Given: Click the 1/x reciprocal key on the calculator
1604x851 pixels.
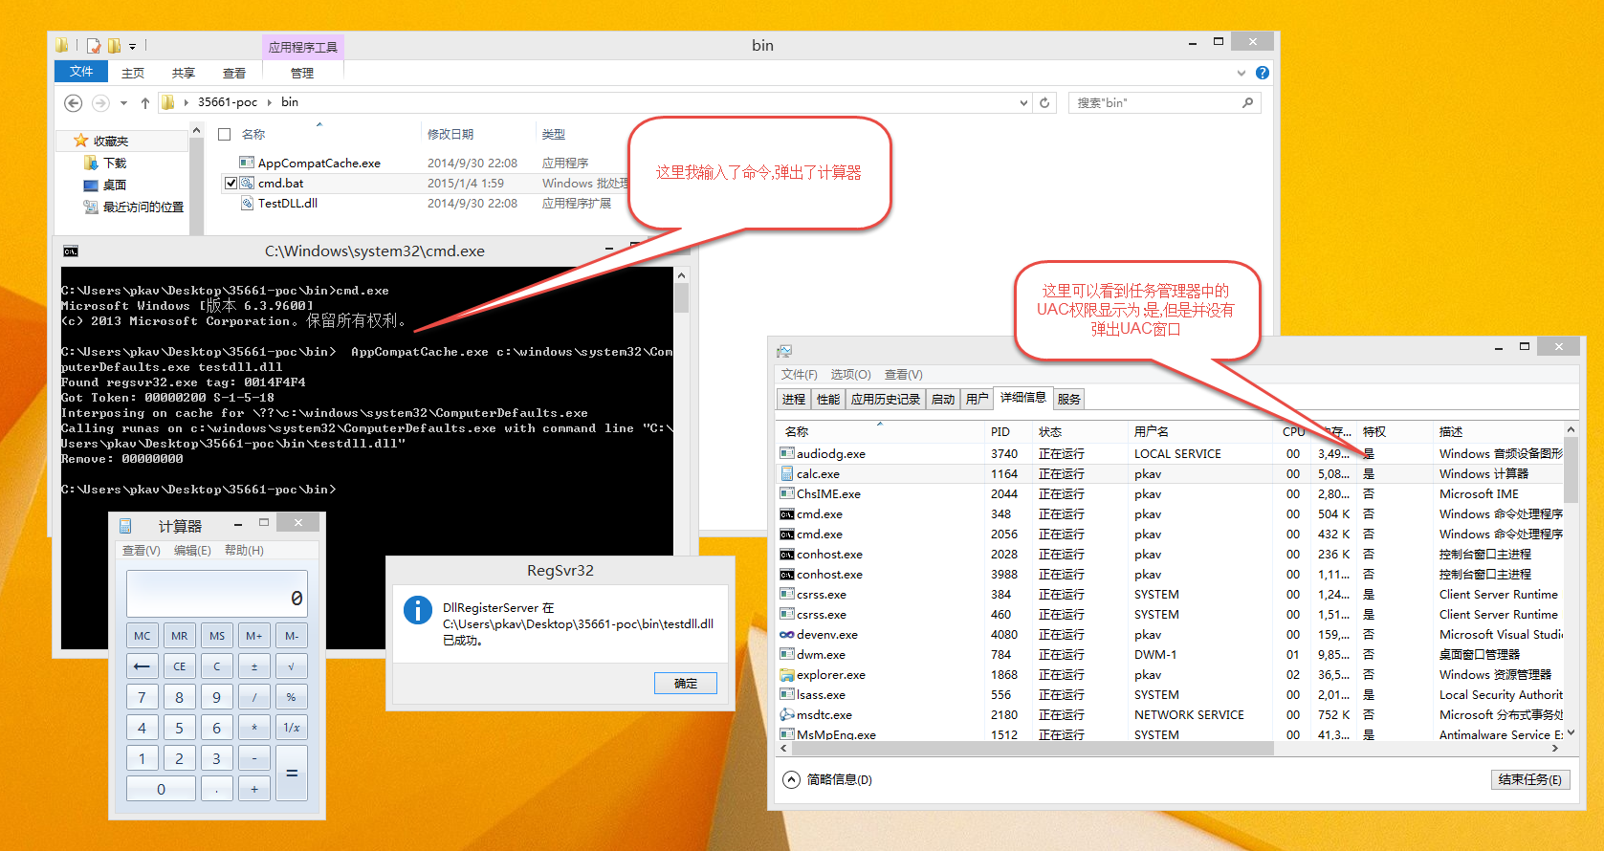Looking at the screenshot, I should point(292,728).
